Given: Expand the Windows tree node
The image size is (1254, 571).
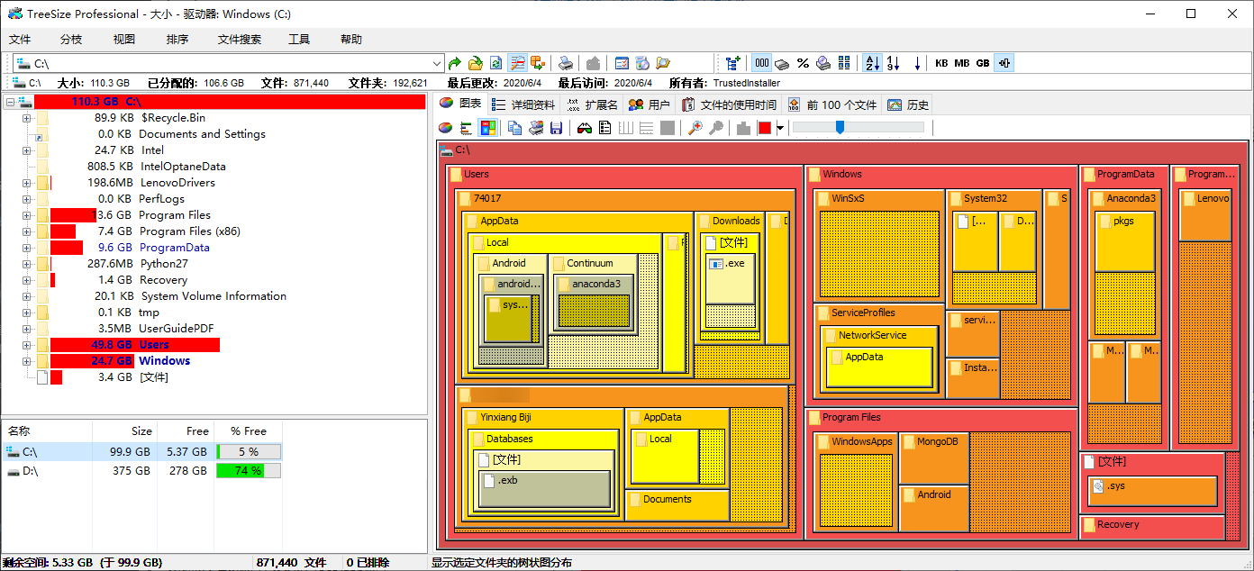Looking at the screenshot, I should tap(26, 361).
